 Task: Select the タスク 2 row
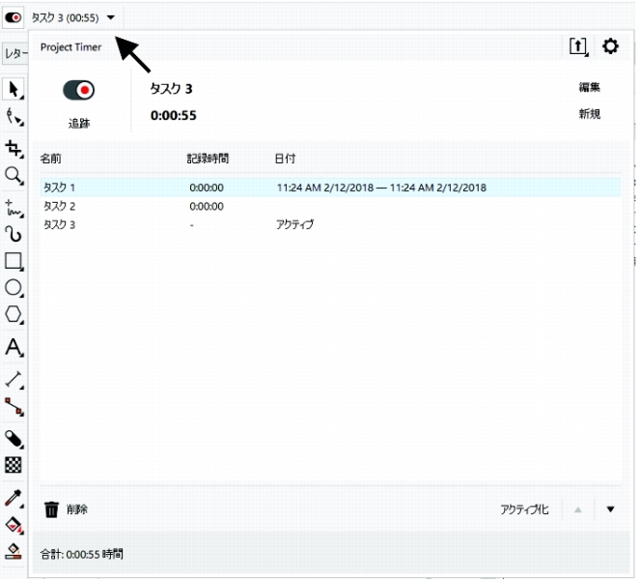click(60, 206)
